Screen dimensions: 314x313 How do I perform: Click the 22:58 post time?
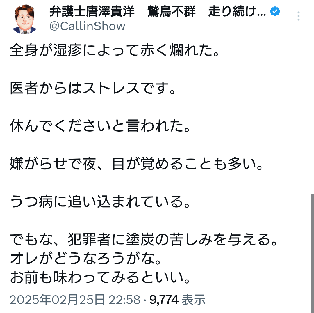[x=121, y=300]
